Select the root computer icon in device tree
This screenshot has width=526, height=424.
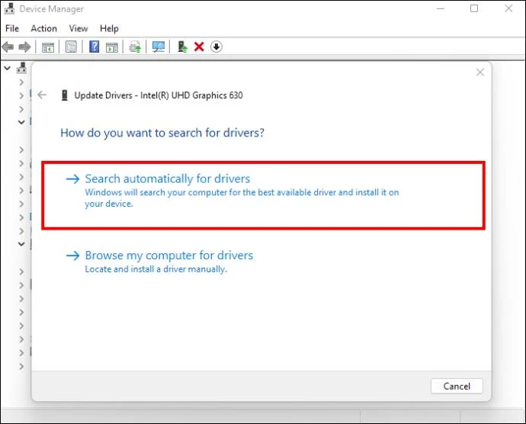click(x=22, y=68)
